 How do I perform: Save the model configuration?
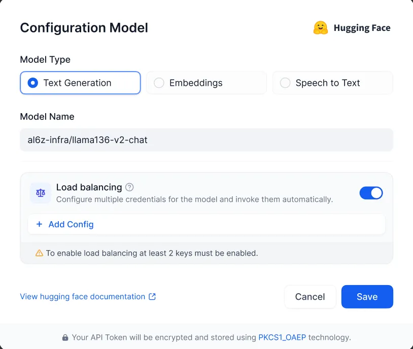pos(367,297)
